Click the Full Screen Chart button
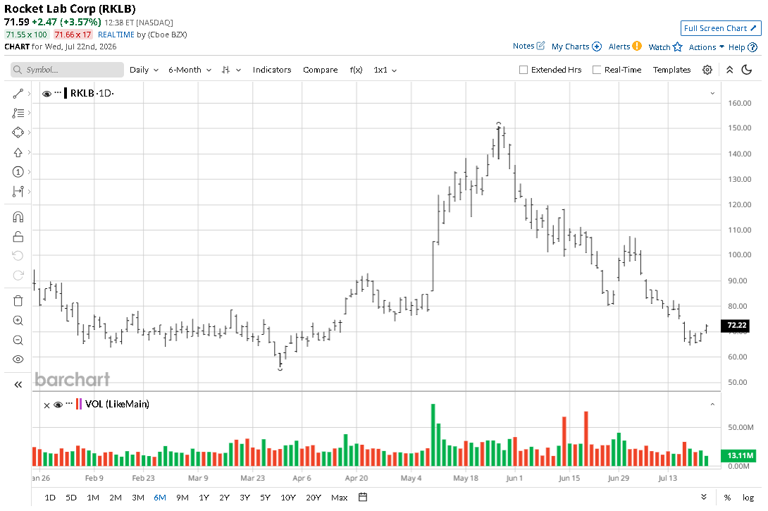The image size is (768, 511). (x=721, y=28)
